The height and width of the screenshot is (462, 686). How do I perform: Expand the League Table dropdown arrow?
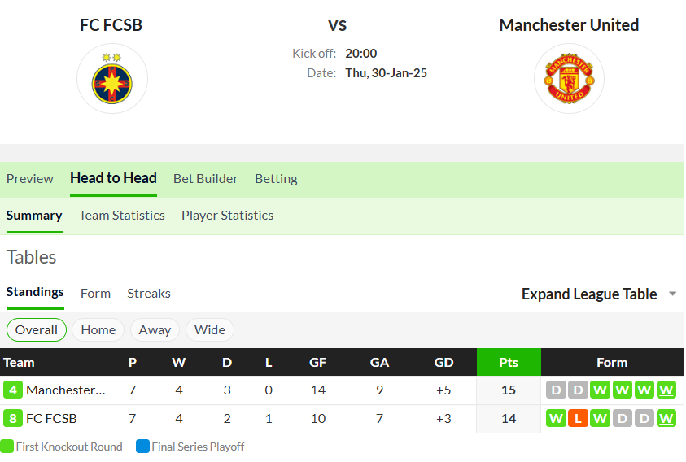[673, 294]
